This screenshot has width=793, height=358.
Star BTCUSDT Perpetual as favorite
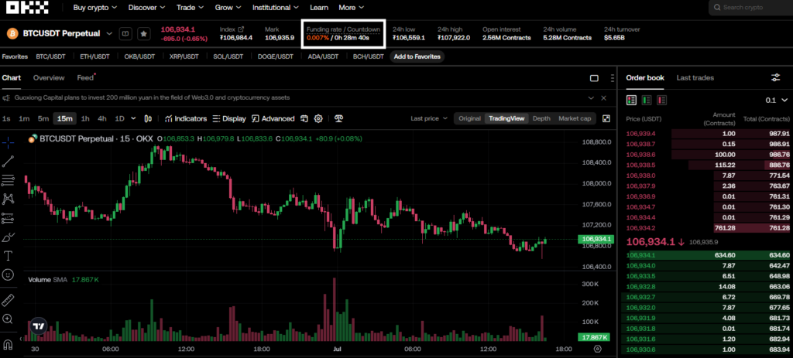click(144, 34)
